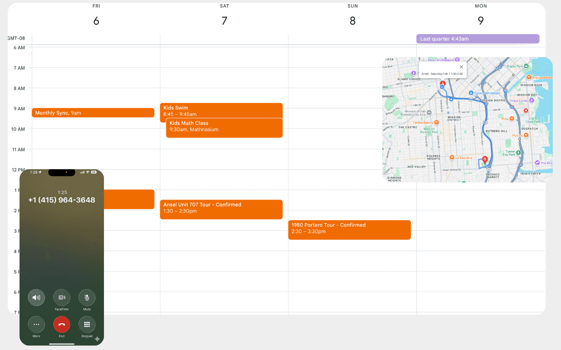Select the Costco Wholesale marker on the map

click(x=471, y=93)
